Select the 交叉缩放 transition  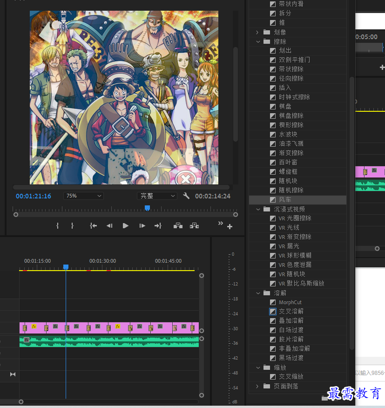coord(291,376)
